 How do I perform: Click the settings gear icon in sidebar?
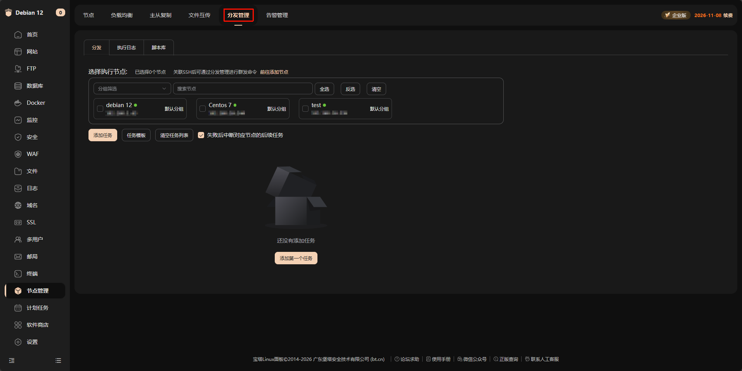(18, 342)
